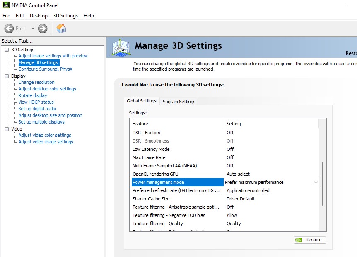This screenshot has height=257, width=357.
Task: Open the Back history dropdown arrow
Action: point(33,29)
